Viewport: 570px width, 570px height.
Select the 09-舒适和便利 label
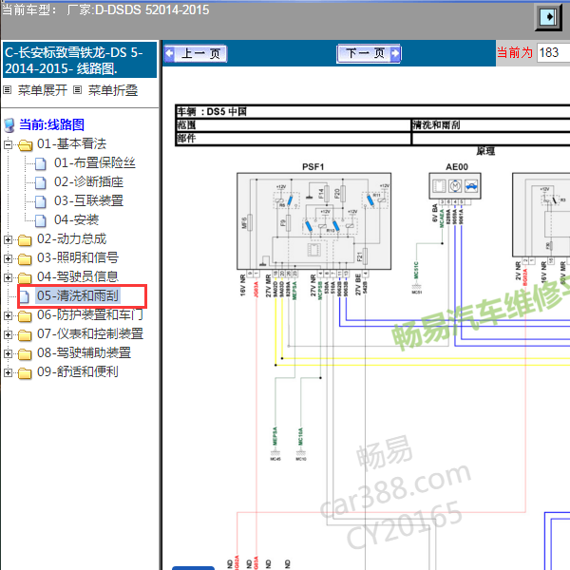(x=78, y=371)
